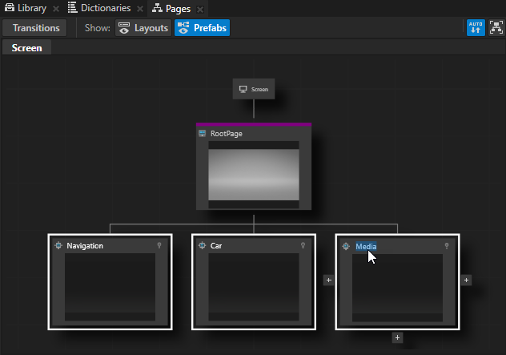506x355 pixels.
Task: Click the pin icon on Car page
Action: [x=303, y=246]
